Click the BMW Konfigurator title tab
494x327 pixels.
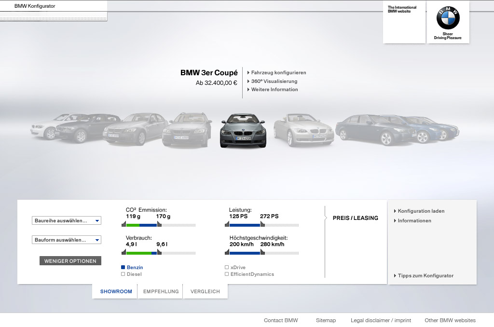[35, 6]
